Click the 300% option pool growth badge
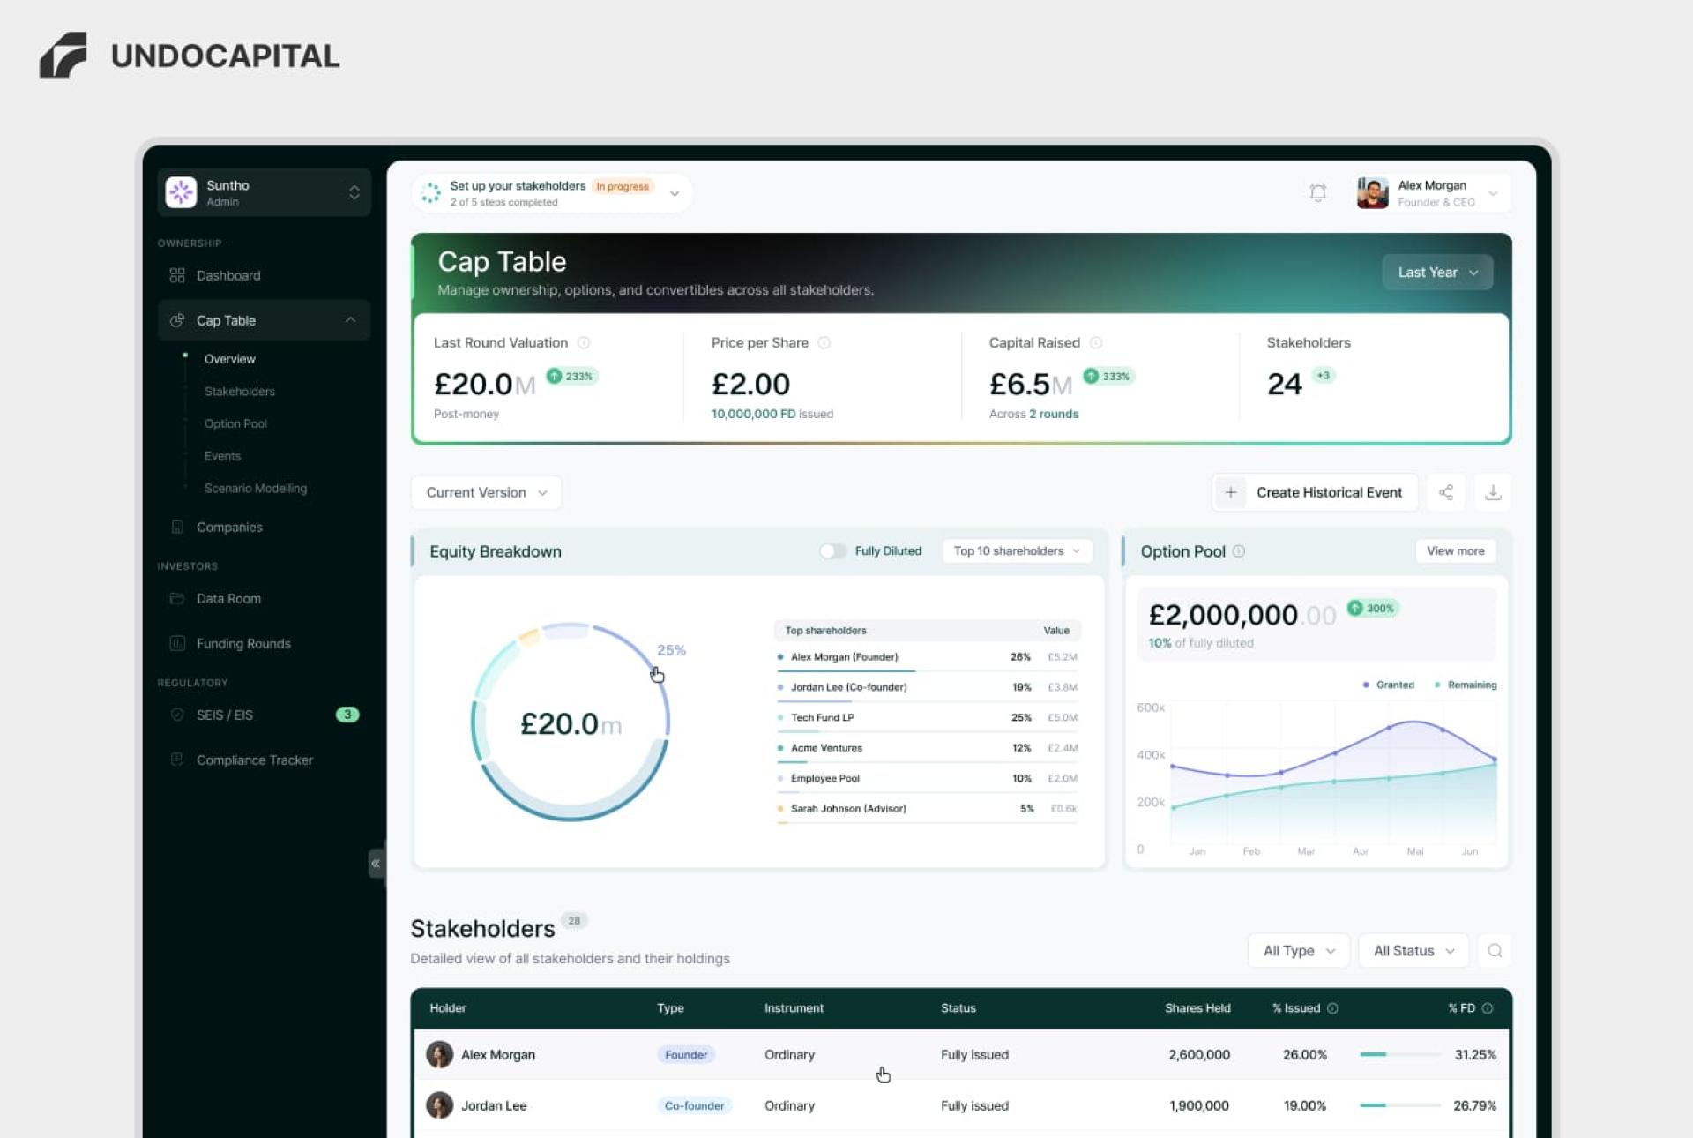 [x=1372, y=608]
